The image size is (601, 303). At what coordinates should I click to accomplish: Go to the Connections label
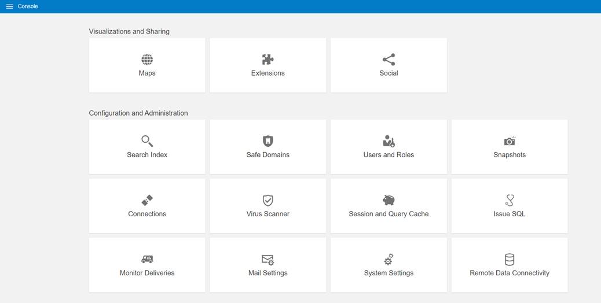(x=147, y=214)
